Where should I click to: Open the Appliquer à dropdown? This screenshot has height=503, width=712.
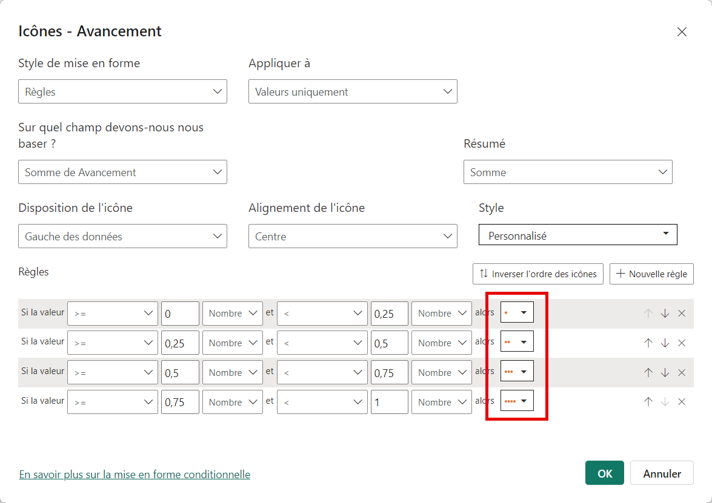click(353, 92)
